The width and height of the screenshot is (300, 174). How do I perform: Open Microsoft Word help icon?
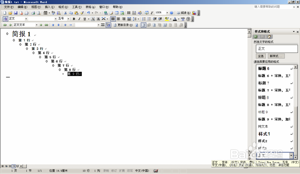(x=172, y=13)
